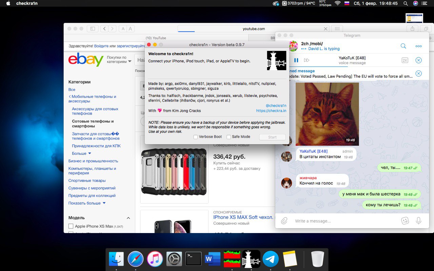Viewport: 434px width, 271px height.
Task: Open Apple menu
Action: 8,3
